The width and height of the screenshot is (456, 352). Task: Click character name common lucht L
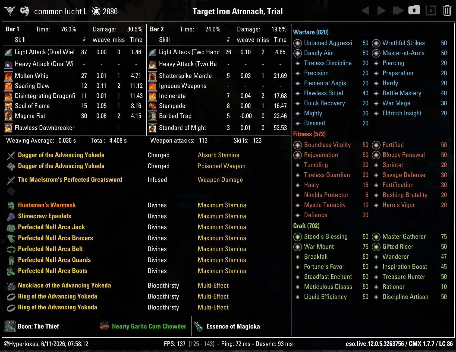61,11
